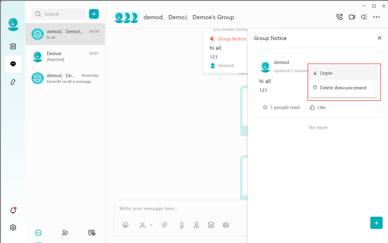Focus the Search input field
This screenshot has width=388, height=243.
[59, 14]
